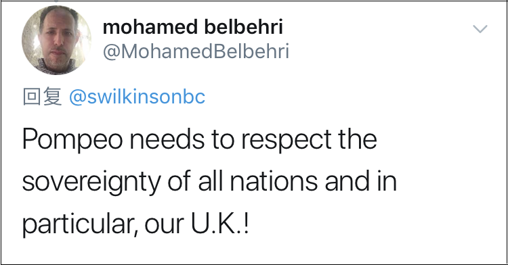Click the word belbehri in the bold name
Image resolution: width=508 pixels, height=265 pixels.
click(x=244, y=27)
